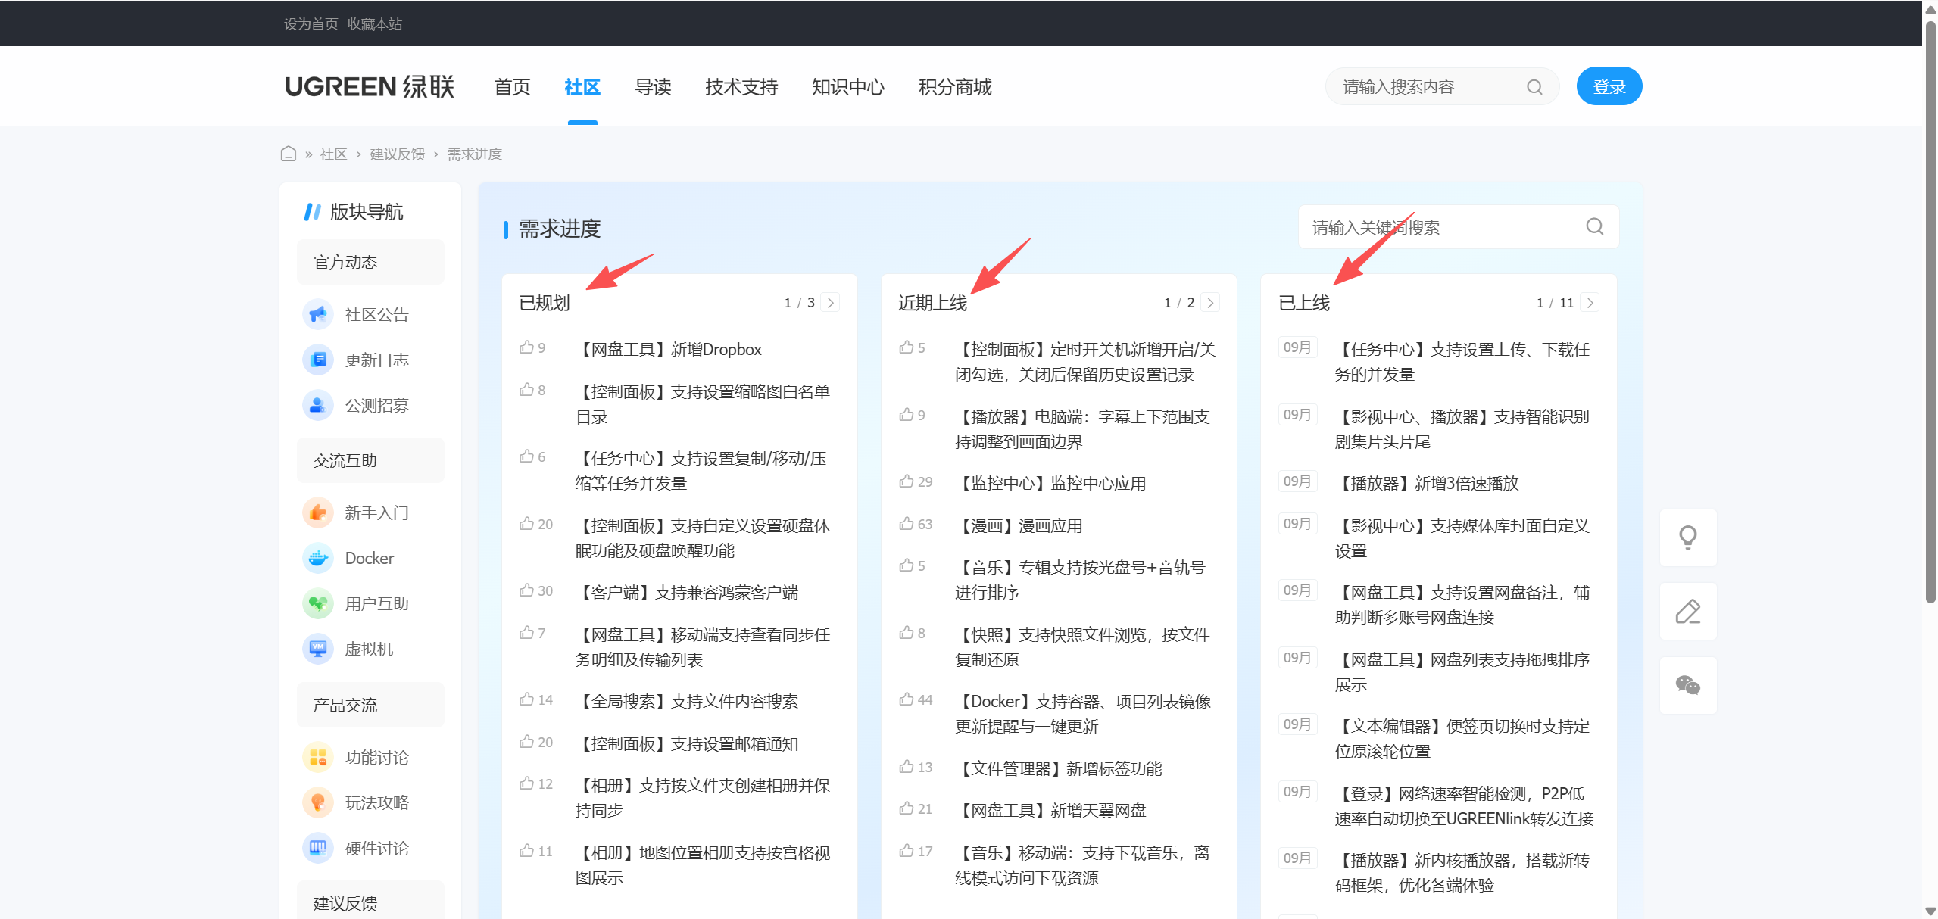The image size is (1938, 919).
Task: Like the 新增Dropbox request
Action: click(527, 347)
